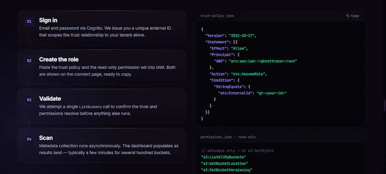Click the "sts:ExternalId" key
Screen dimensions: 386x174
(235, 93)
